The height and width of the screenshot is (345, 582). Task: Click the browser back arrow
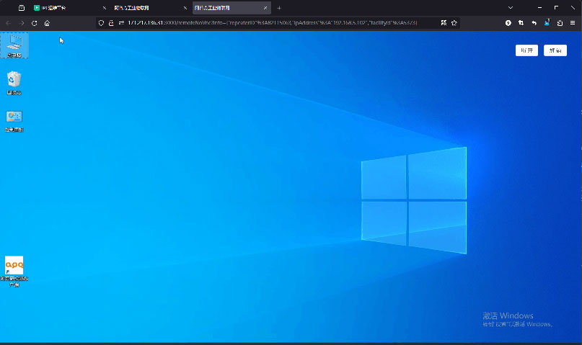coord(8,23)
